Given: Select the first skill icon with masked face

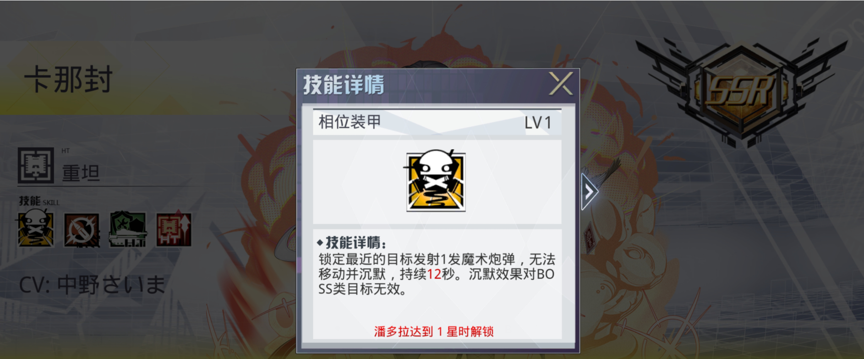Looking at the screenshot, I should click(x=36, y=229).
